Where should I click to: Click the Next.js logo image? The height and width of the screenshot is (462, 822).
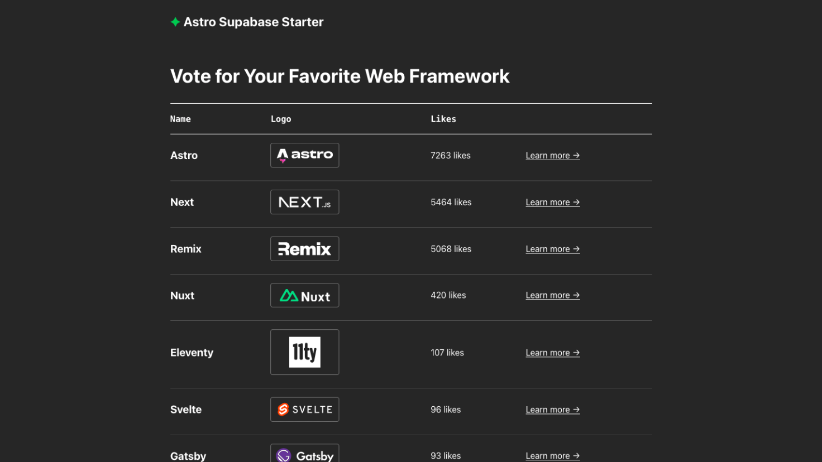[304, 202]
